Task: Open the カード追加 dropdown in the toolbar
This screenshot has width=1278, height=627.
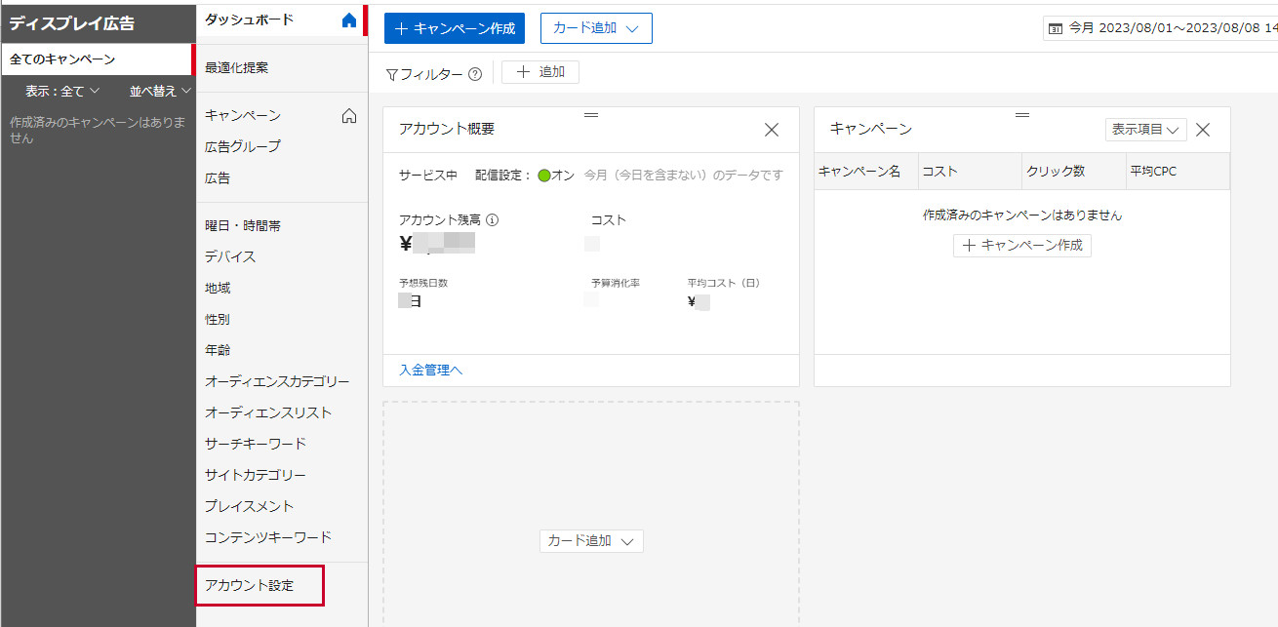Action: pyautogui.click(x=595, y=28)
